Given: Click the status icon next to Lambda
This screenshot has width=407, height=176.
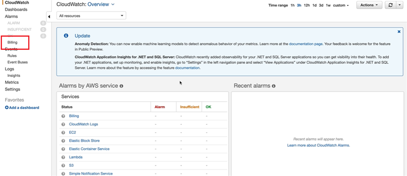Looking at the screenshot, I should coord(63,157).
